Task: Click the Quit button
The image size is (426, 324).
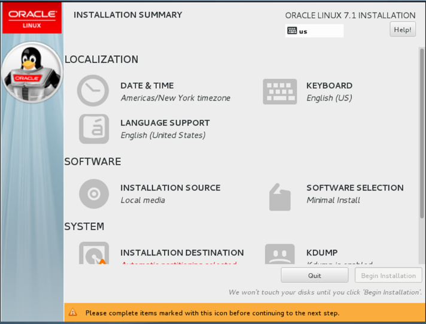Action: click(315, 275)
